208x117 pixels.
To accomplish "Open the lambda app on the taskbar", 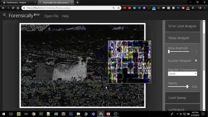I will (19, 114).
